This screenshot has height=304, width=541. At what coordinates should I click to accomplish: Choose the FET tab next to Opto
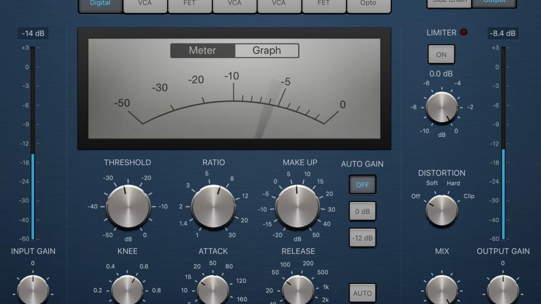(x=324, y=5)
